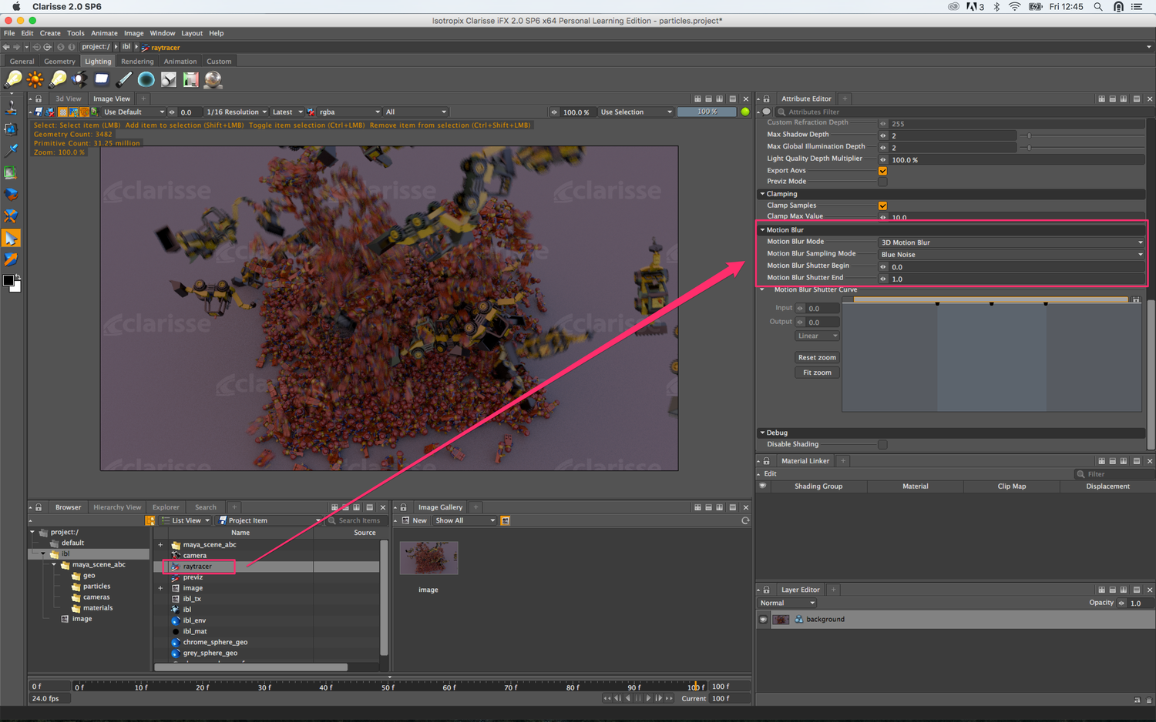1156x722 pixels.
Task: Click the Max Global Illumination Depth slider
Action: tap(1083, 148)
